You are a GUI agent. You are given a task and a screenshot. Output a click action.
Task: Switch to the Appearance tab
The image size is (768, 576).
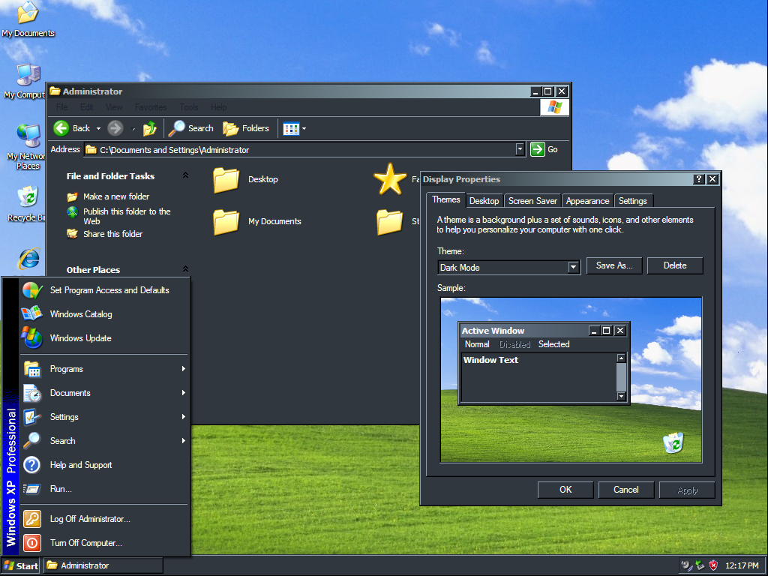click(587, 201)
